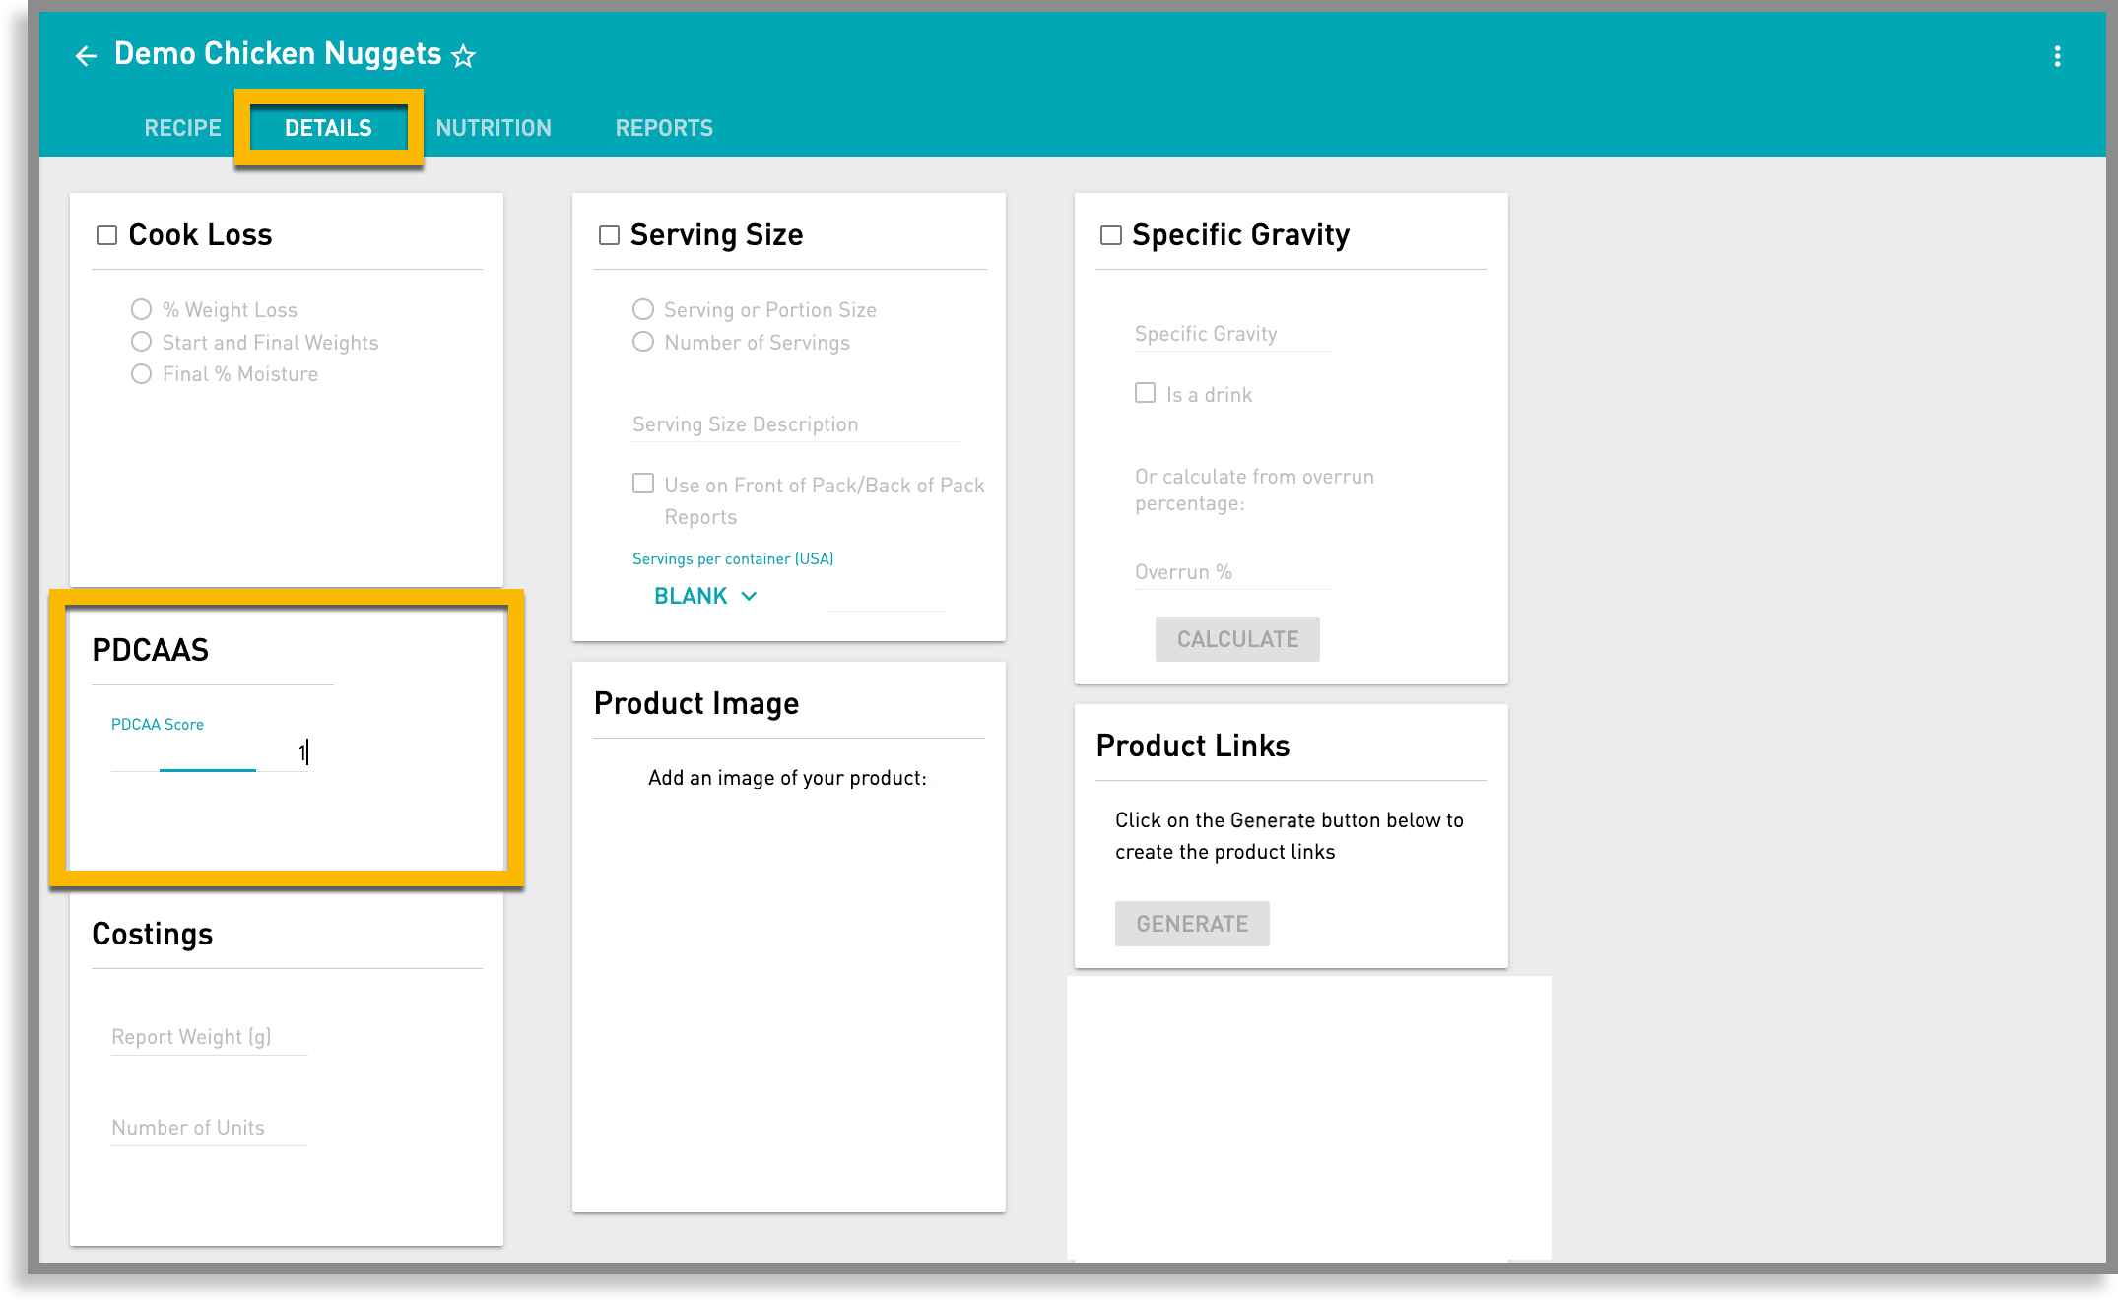
Task: Click the Overrun % input field
Action: coord(1231,572)
